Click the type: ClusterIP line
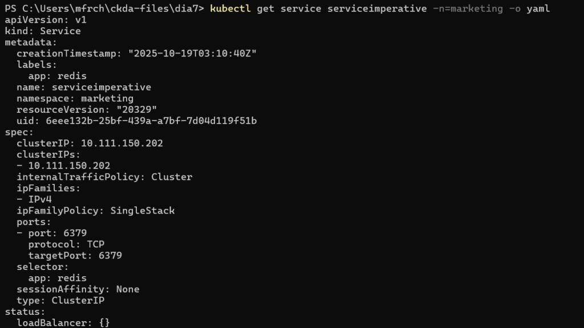Viewport: 584px width, 328px height. [x=60, y=300]
